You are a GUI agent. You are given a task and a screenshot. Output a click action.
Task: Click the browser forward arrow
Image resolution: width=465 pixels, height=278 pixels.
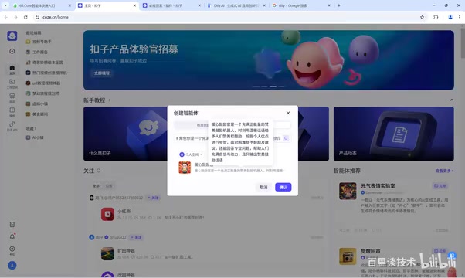[15, 17]
